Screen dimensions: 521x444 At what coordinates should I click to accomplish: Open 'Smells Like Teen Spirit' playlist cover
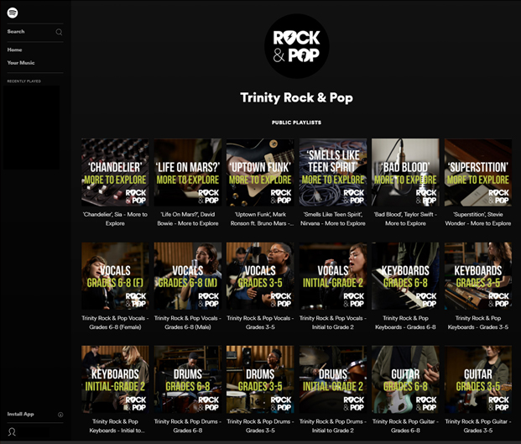tap(333, 173)
